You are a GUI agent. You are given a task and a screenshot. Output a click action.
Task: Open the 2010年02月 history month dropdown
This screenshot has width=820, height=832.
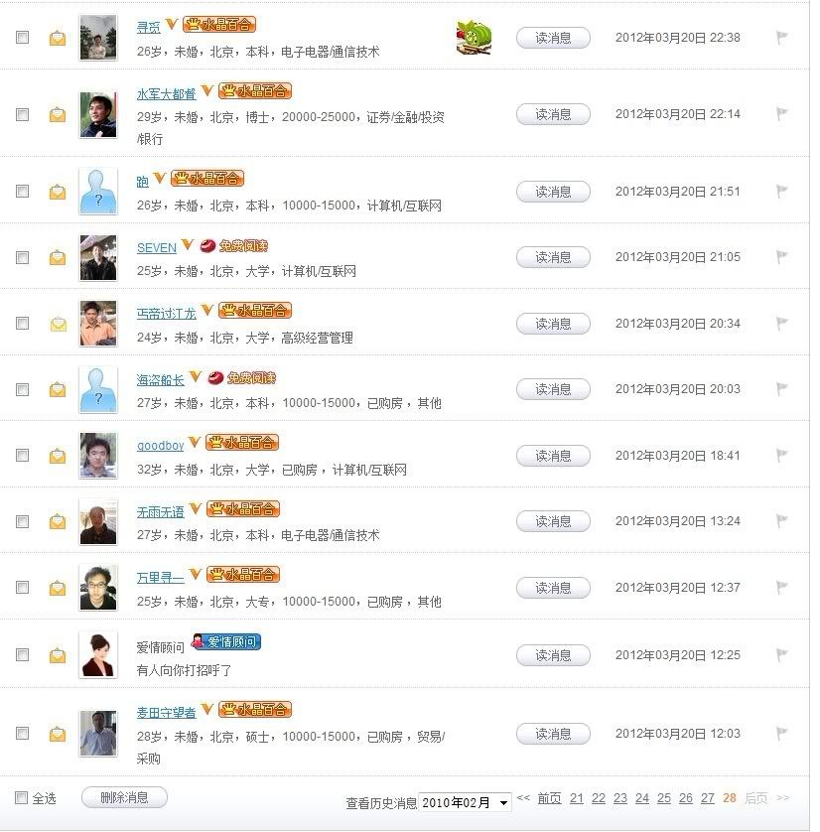coord(465,802)
